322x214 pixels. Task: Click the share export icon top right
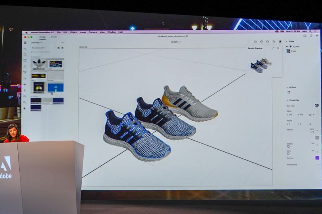(x=305, y=36)
